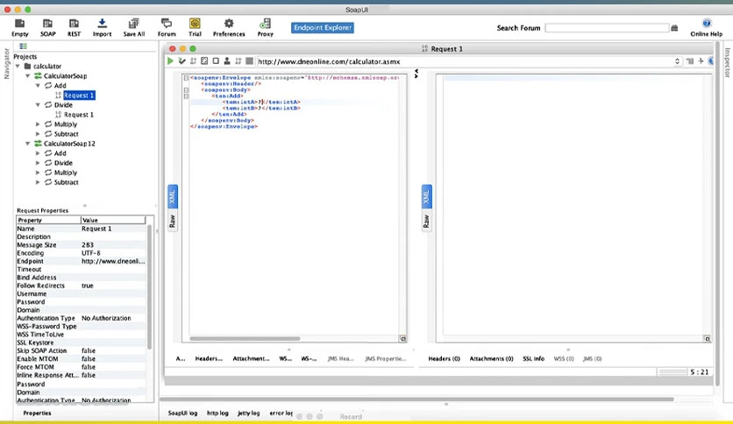Screen dimensions: 733x424
Task: Open the error log
Action: 281,413
